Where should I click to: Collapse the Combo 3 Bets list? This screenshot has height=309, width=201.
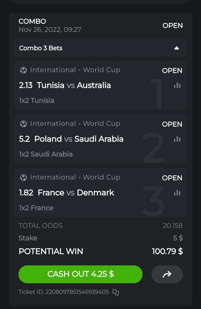(176, 48)
